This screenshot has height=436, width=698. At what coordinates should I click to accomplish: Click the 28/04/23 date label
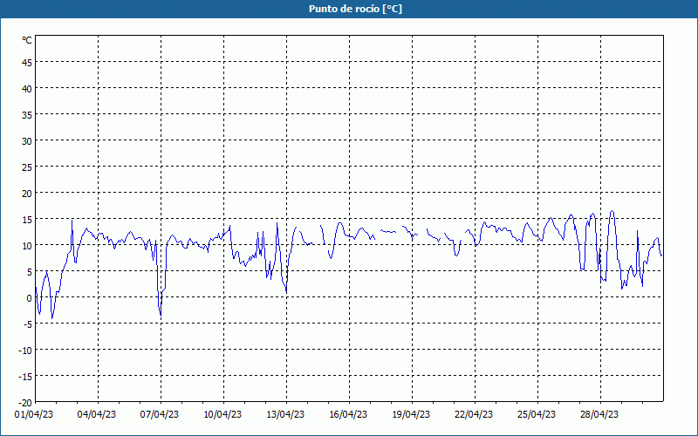click(x=599, y=415)
